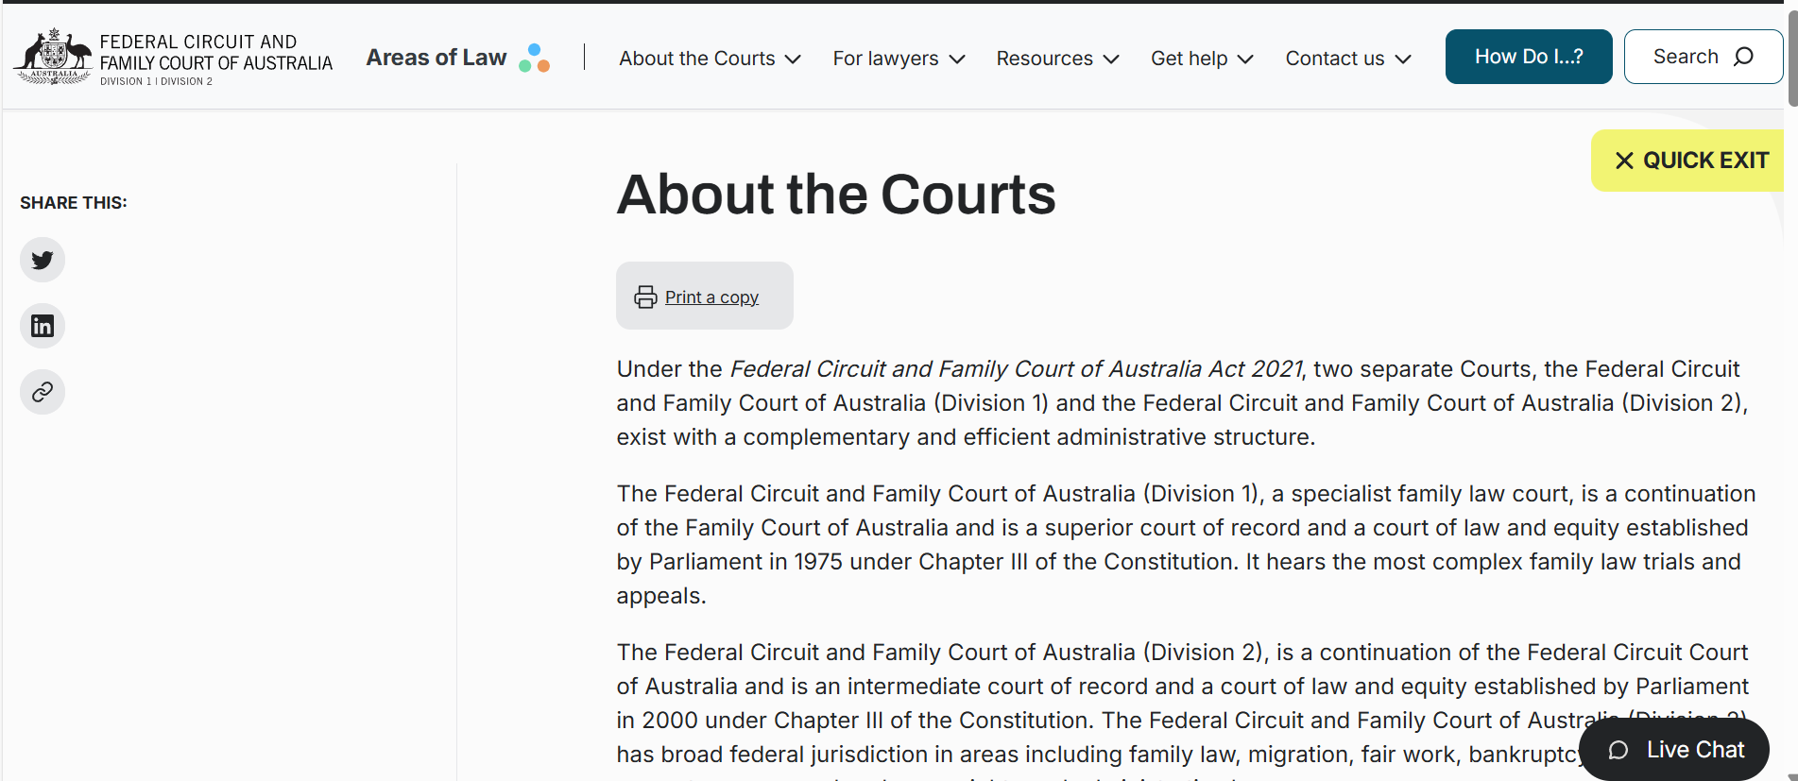Open the Areas of Law link
The height and width of the screenshot is (781, 1798).
pos(437,58)
